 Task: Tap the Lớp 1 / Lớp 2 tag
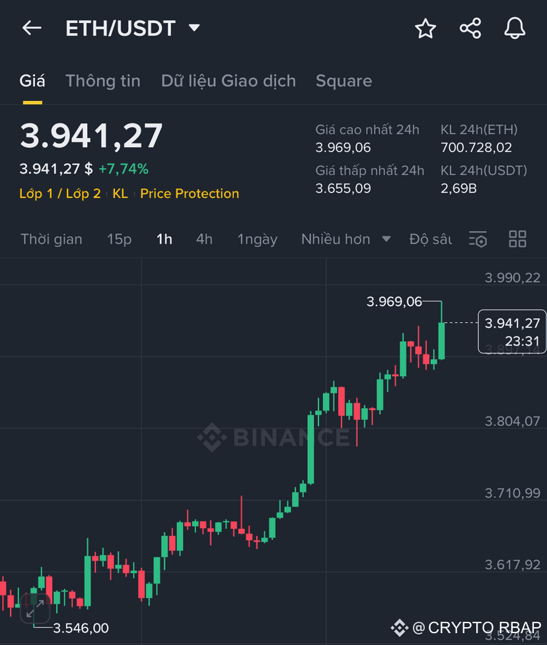tap(60, 193)
